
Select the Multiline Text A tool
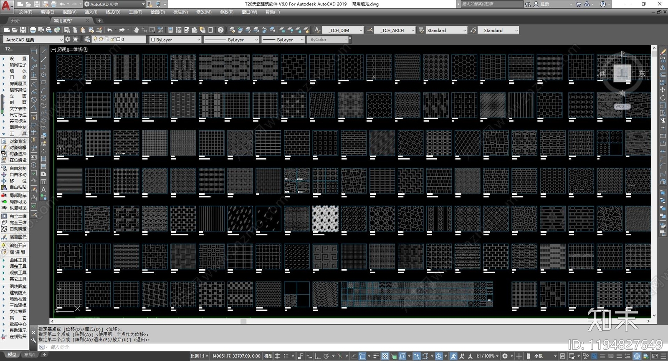43,189
